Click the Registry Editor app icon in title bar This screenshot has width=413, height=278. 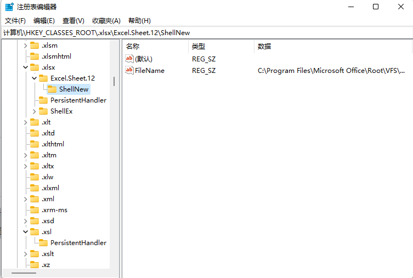point(9,7)
